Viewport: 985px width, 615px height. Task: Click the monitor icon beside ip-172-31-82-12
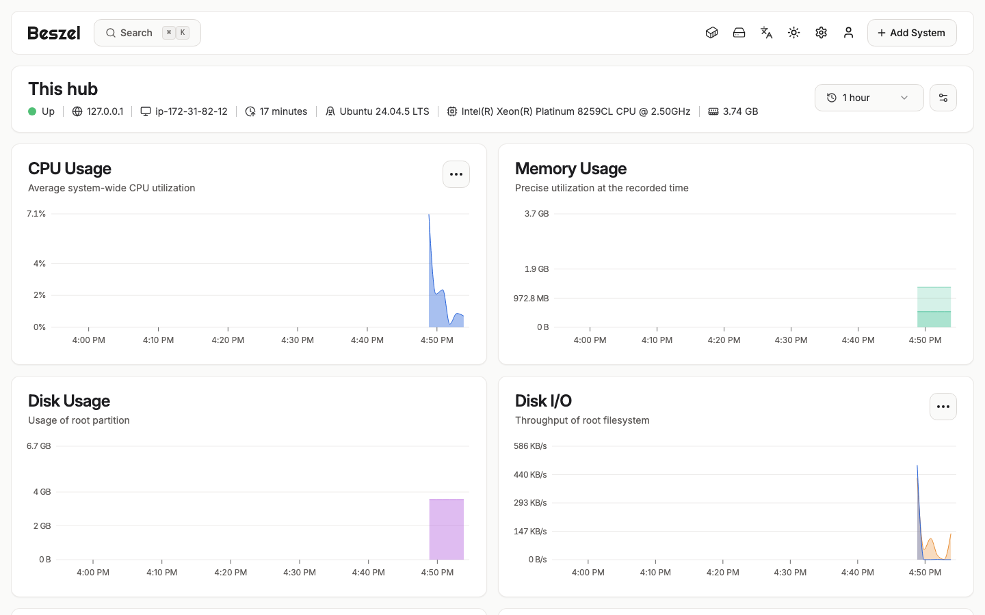point(146,111)
